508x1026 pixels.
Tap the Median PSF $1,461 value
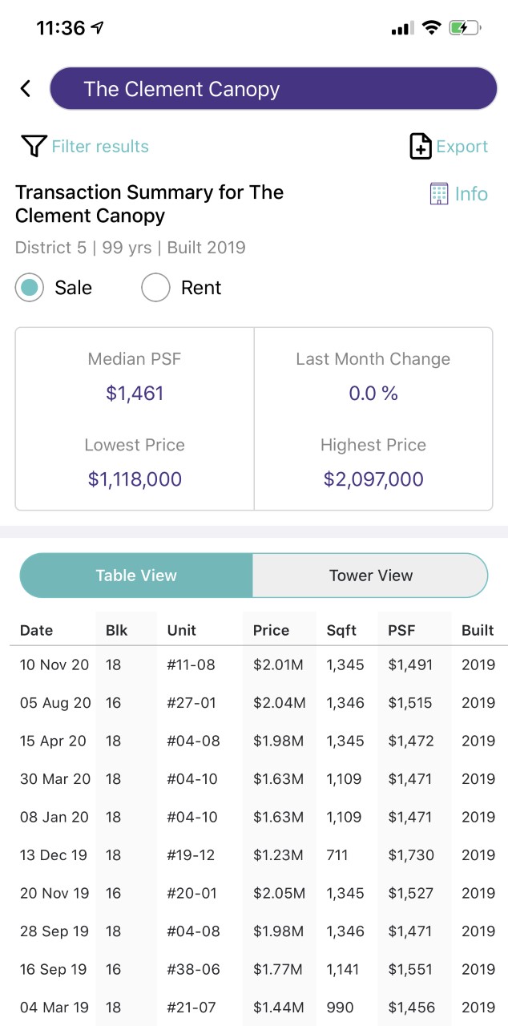[135, 394]
